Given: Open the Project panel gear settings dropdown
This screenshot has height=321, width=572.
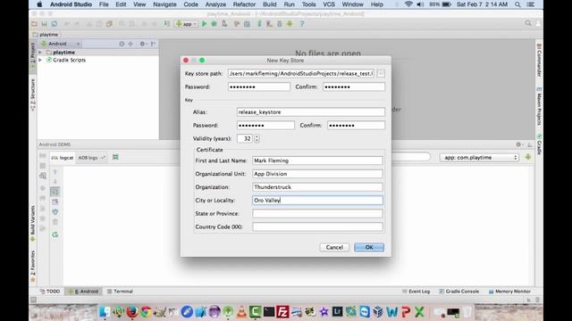Looking at the screenshot, I should 143,44.
